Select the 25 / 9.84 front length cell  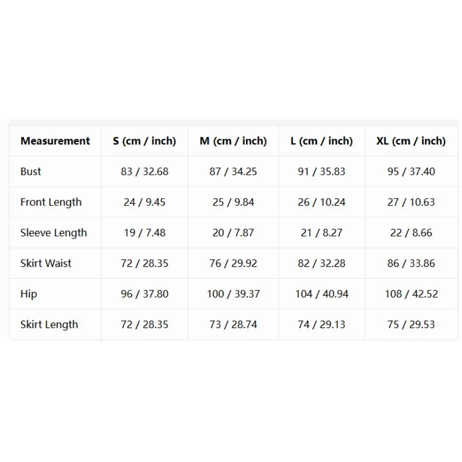point(233,202)
